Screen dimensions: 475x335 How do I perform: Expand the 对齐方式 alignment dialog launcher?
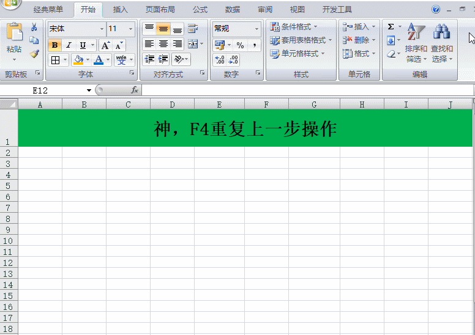203,73
